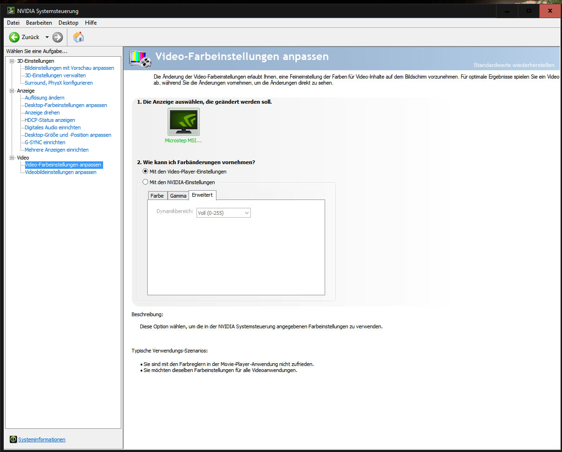Click the NVIDIA title bar logo icon

(x=11, y=11)
